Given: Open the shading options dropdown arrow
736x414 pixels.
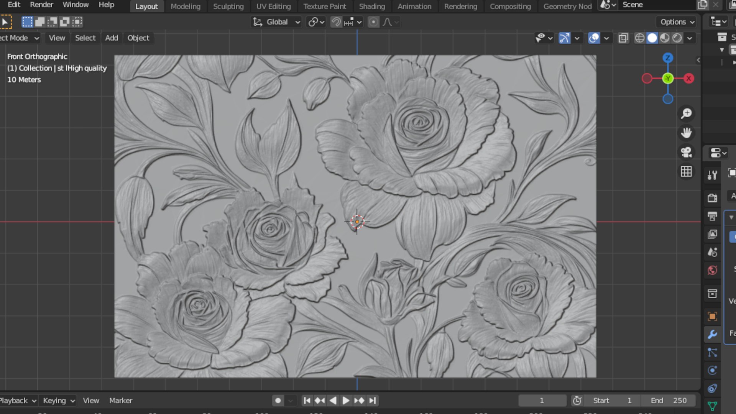Looking at the screenshot, I should click(x=690, y=38).
